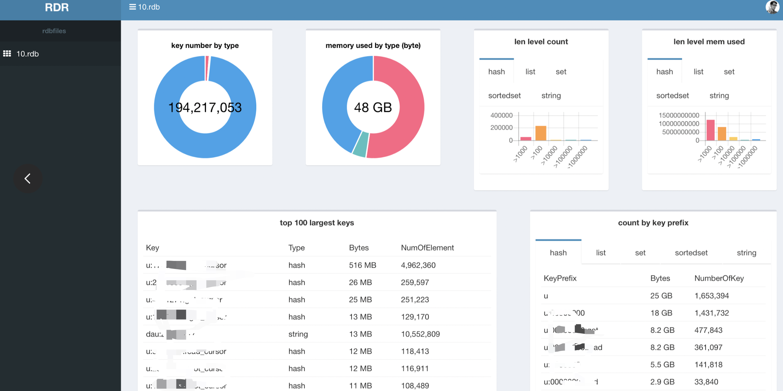Switch to string in len level mem used
The width and height of the screenshot is (783, 391).
pos(719,96)
